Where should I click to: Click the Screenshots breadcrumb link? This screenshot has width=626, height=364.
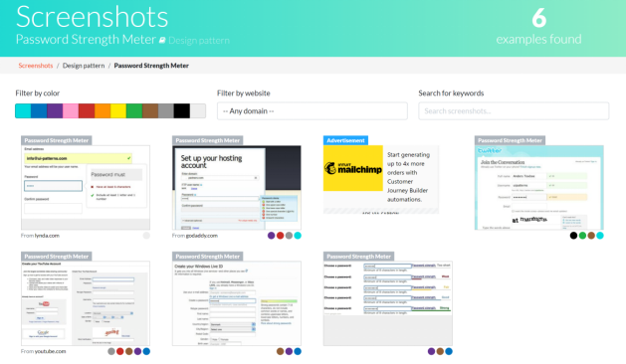click(36, 66)
